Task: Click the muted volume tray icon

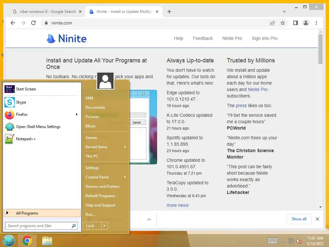Action: [299, 241]
